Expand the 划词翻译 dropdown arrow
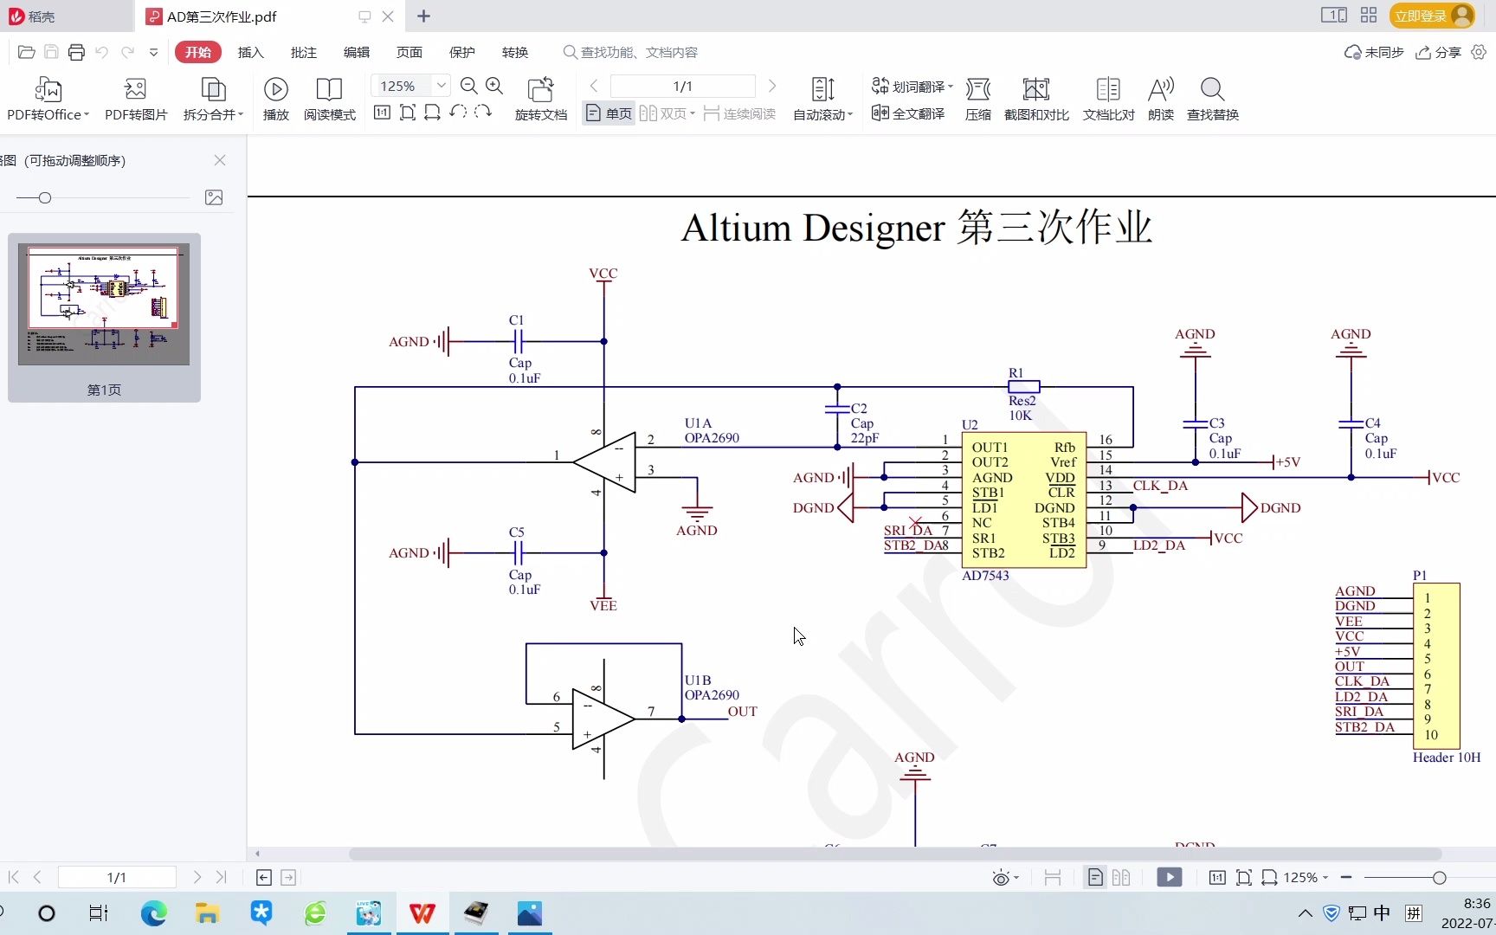The height and width of the screenshot is (935, 1496). pos(951,87)
